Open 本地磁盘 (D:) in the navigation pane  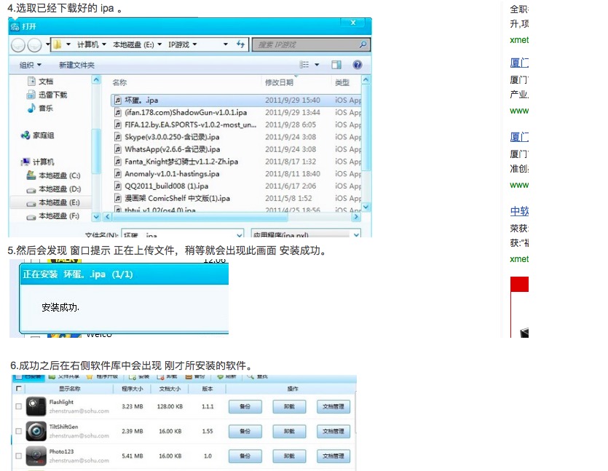(x=53, y=189)
